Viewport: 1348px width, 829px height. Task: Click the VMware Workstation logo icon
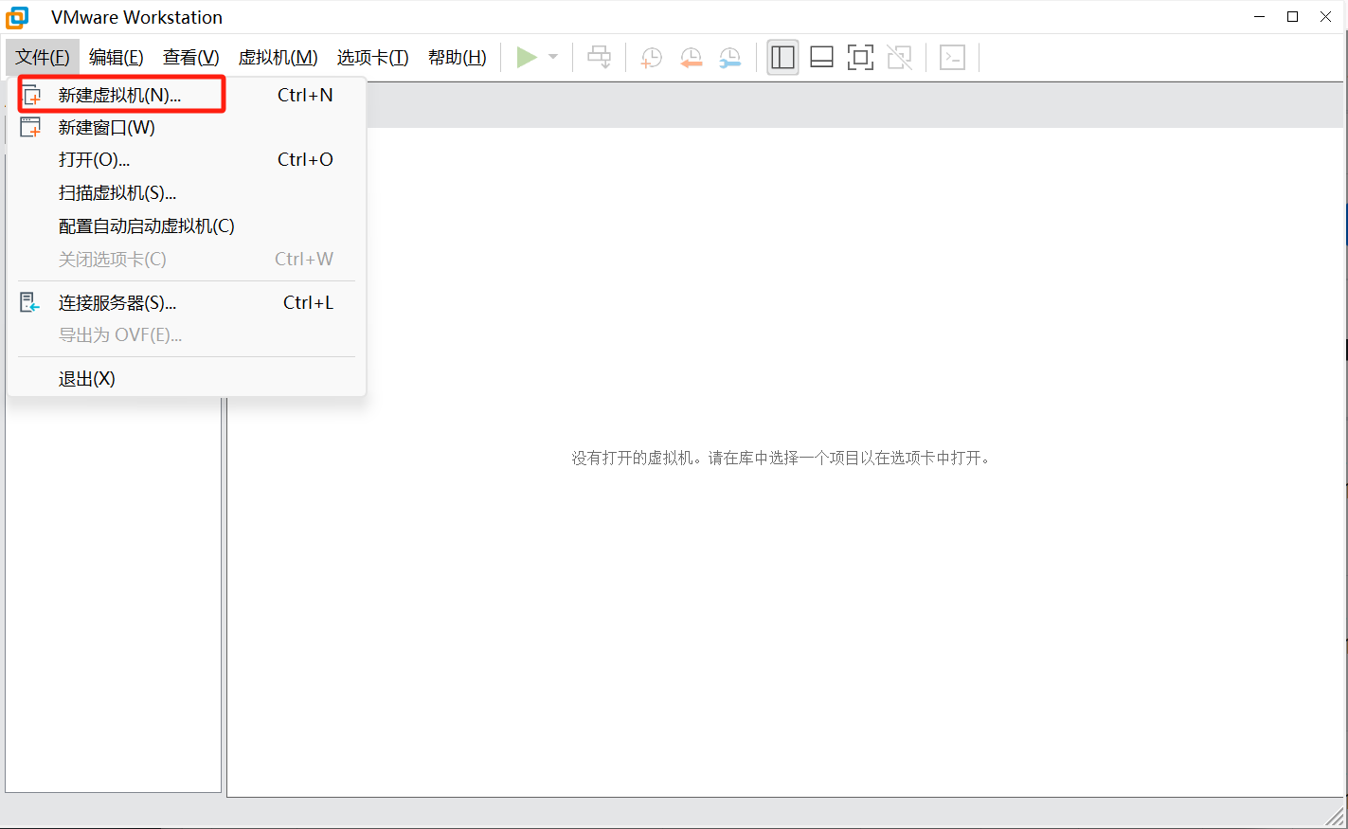pyautogui.click(x=17, y=17)
